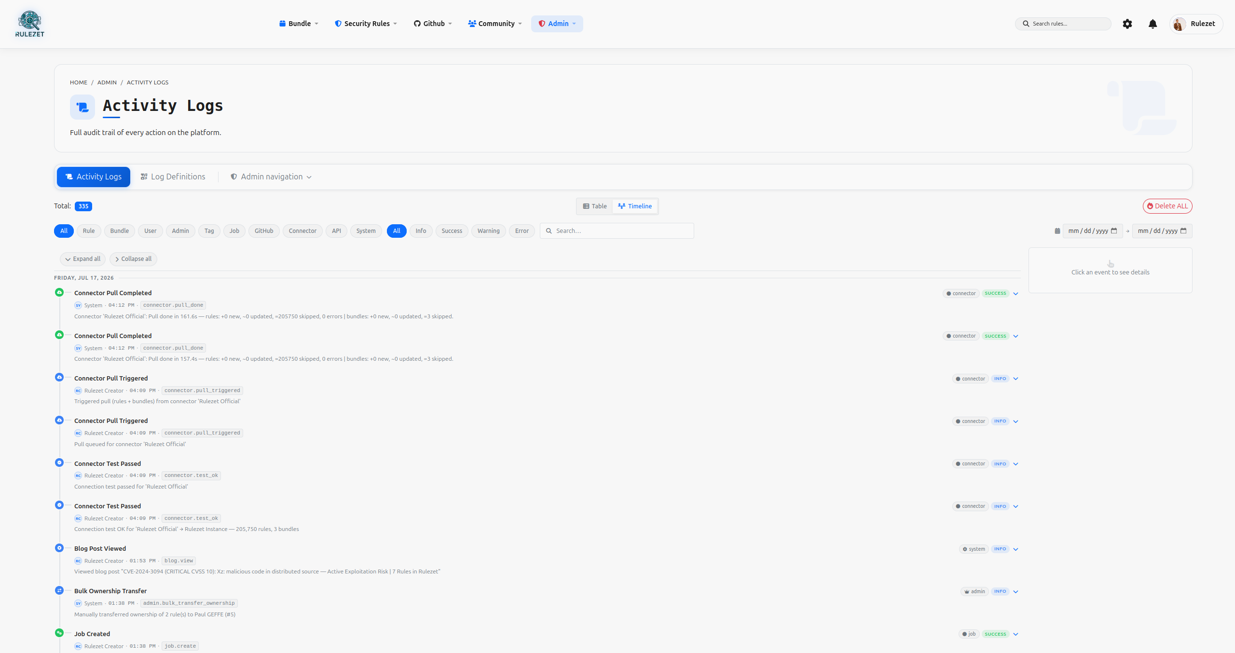Click the Bulk Ownership Transfer title

coord(110,591)
